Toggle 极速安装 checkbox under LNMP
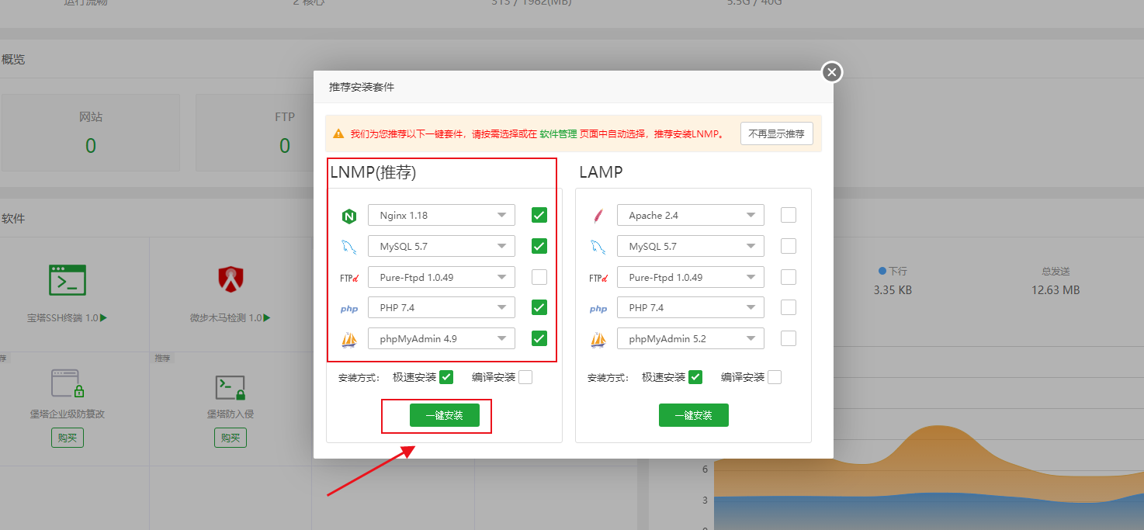This screenshot has width=1144, height=530. pyautogui.click(x=446, y=377)
